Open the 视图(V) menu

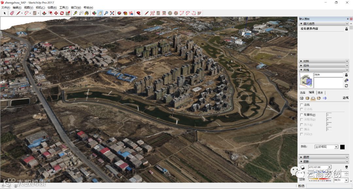[x=28, y=7]
